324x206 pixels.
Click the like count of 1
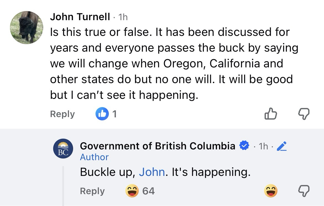point(114,114)
